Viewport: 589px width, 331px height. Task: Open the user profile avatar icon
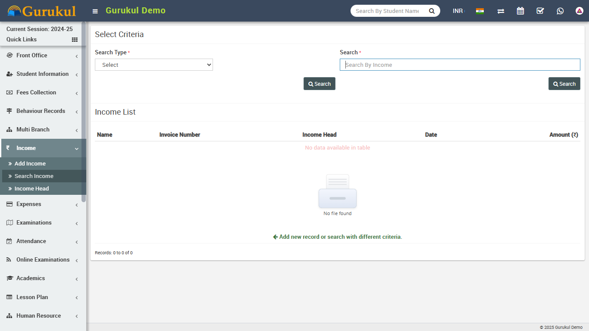(580, 11)
